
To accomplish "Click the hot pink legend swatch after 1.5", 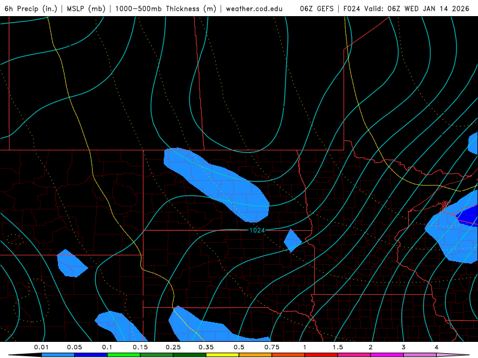I will point(354,355).
